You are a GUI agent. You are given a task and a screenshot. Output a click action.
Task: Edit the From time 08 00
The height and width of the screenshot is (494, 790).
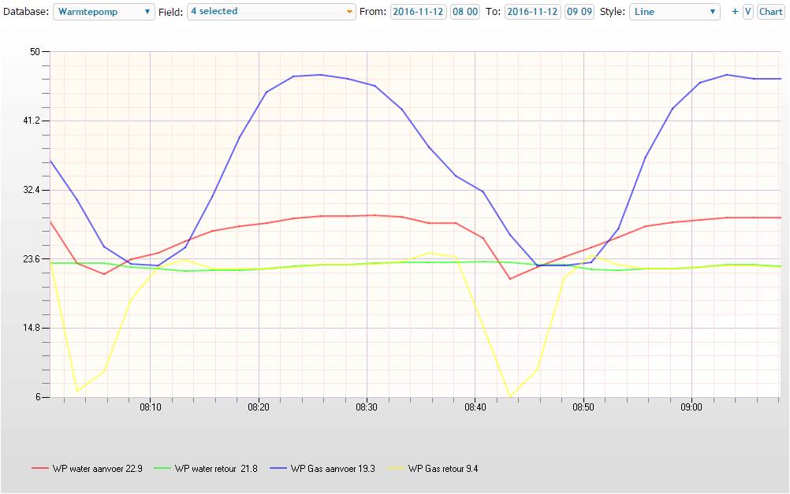pyautogui.click(x=464, y=12)
